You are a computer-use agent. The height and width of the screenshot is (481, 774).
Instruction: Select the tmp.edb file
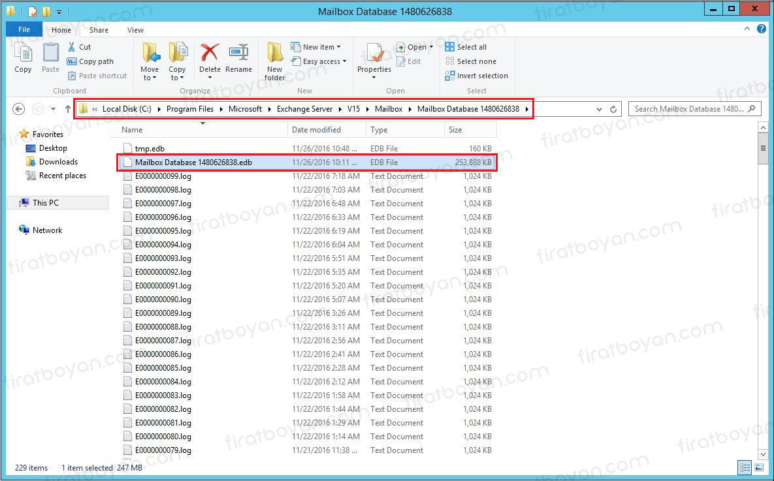(x=306, y=149)
